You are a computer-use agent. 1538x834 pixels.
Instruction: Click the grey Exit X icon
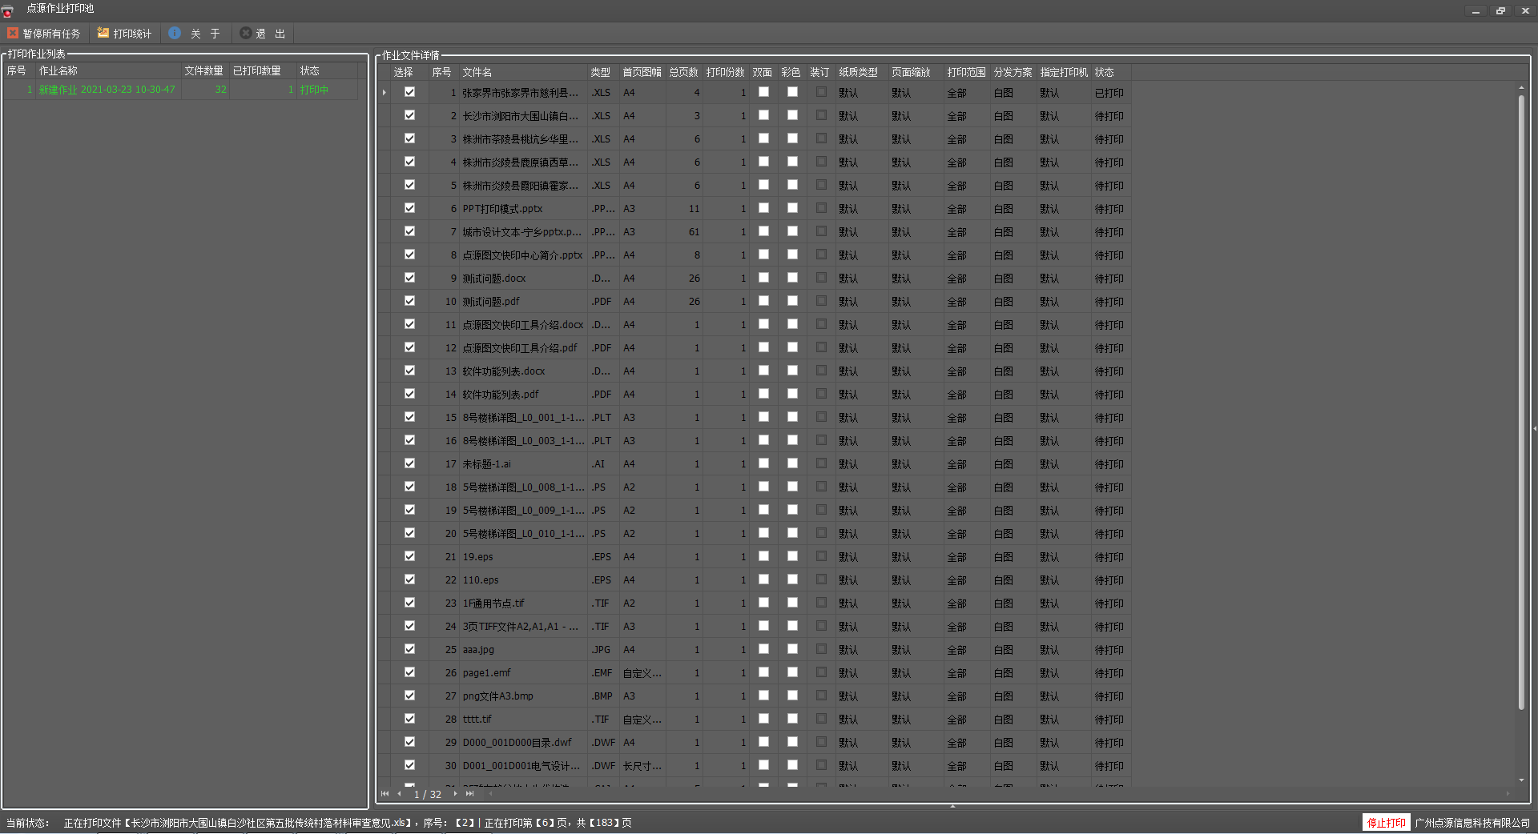pos(246,33)
